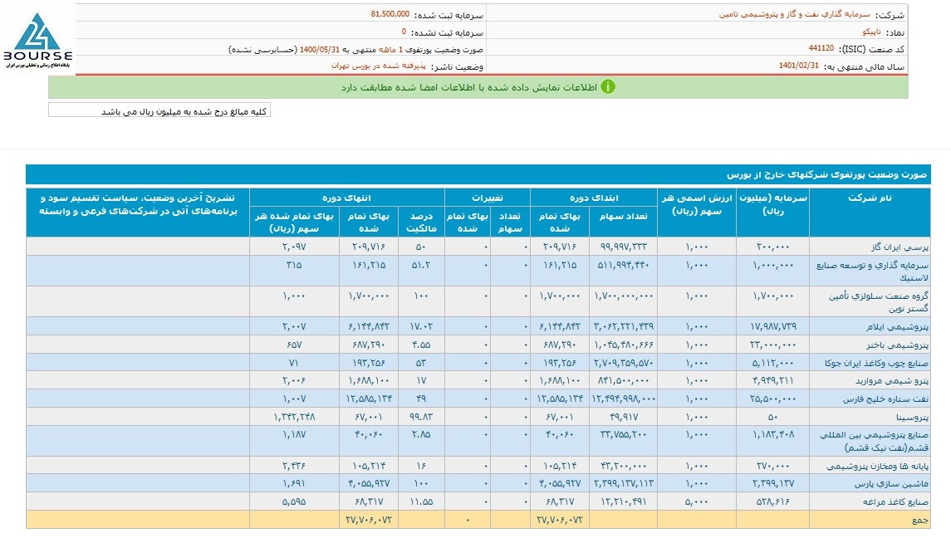951x538 pixels.
Task: Select the company صنایع پتروشیمی بین المللی قشم
Action: (875, 441)
